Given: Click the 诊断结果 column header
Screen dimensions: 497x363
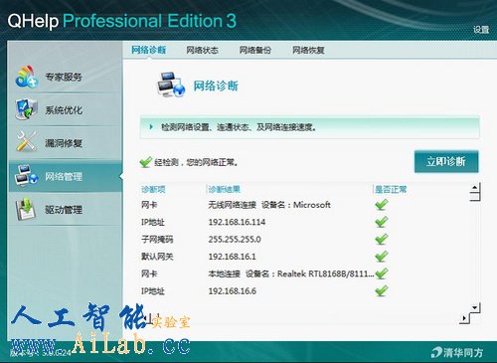Looking at the screenshot, I should coord(225,189).
